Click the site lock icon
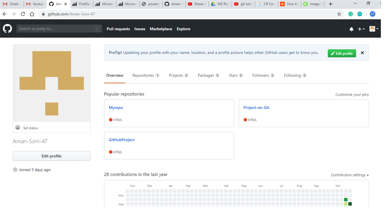 [43, 14]
